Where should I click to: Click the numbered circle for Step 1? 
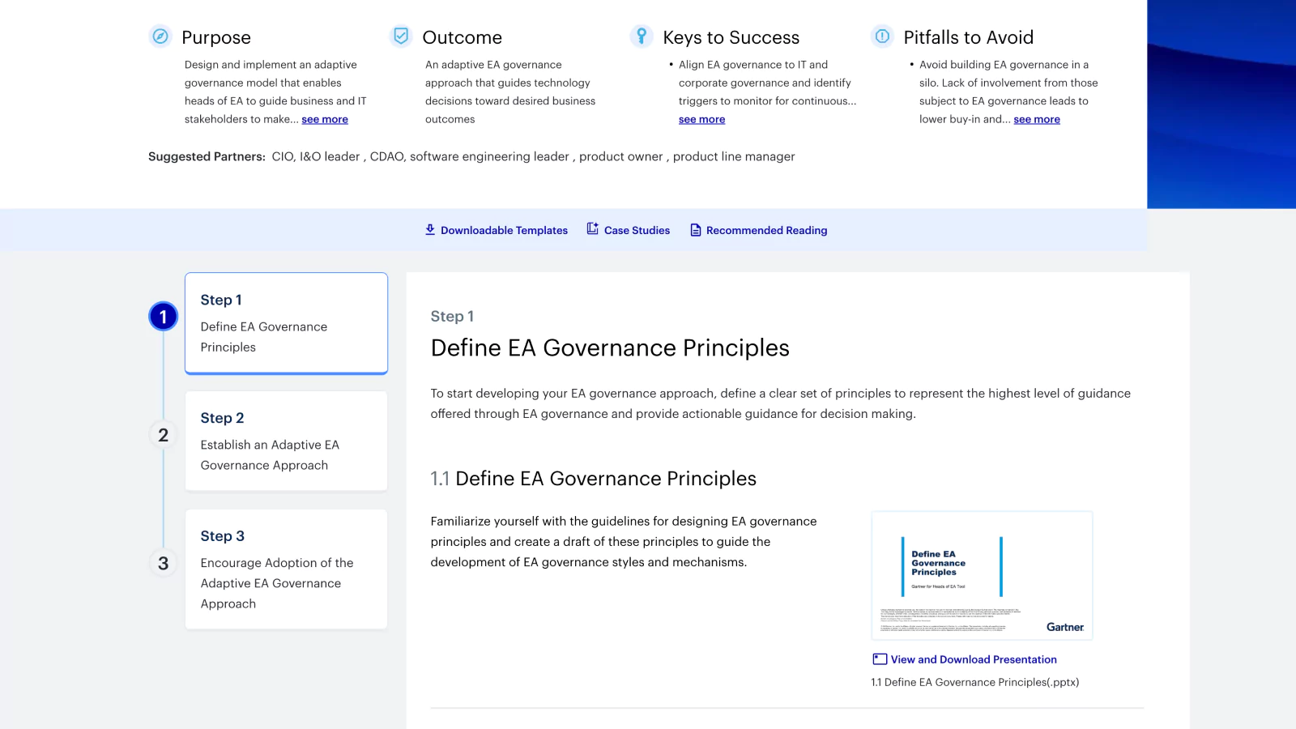click(163, 316)
